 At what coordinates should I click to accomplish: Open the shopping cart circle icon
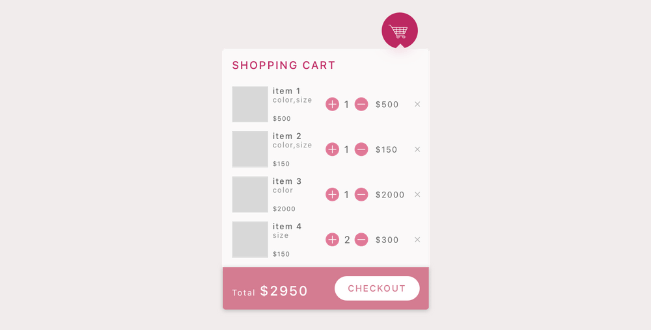400,31
